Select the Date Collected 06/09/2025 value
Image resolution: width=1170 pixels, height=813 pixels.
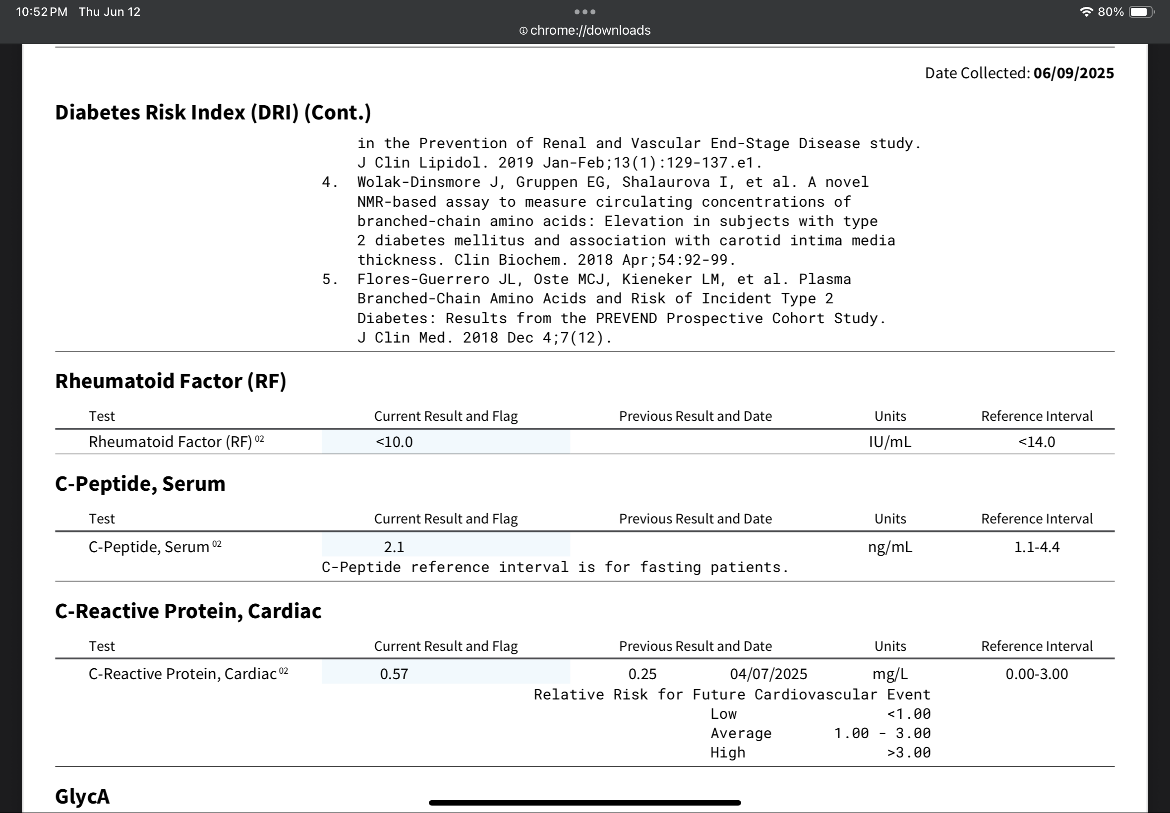1073,73
